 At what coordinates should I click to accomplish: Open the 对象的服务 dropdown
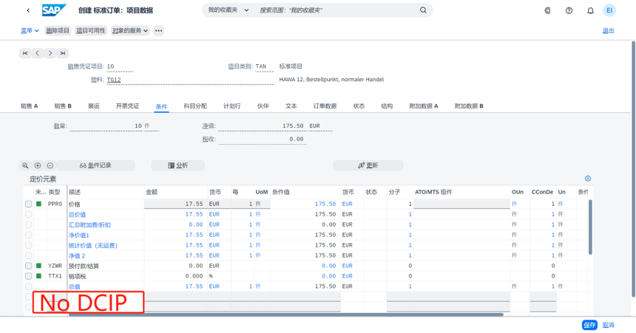(130, 31)
